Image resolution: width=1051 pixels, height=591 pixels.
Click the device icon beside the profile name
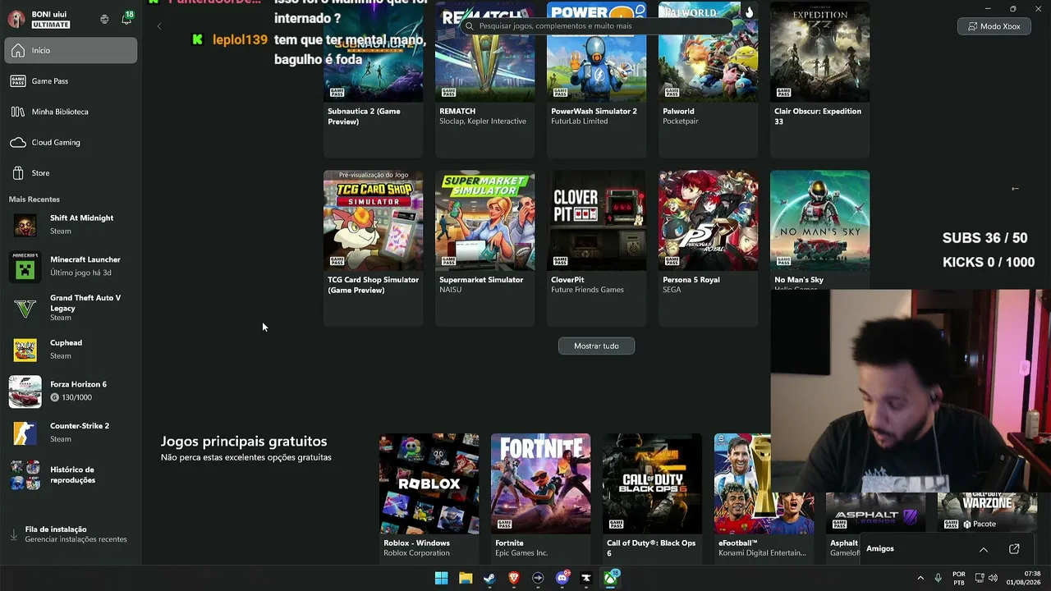[104, 19]
